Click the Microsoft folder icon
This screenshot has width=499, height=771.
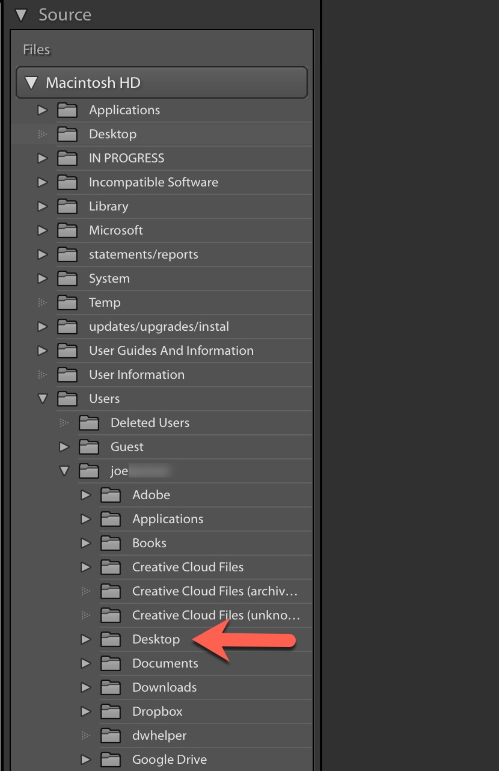pos(67,230)
